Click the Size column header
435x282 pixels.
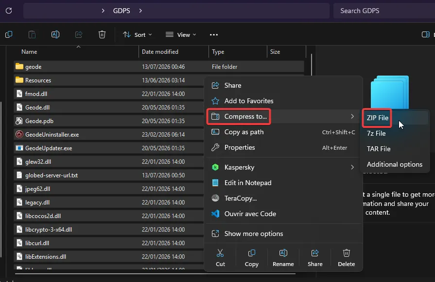286,52
